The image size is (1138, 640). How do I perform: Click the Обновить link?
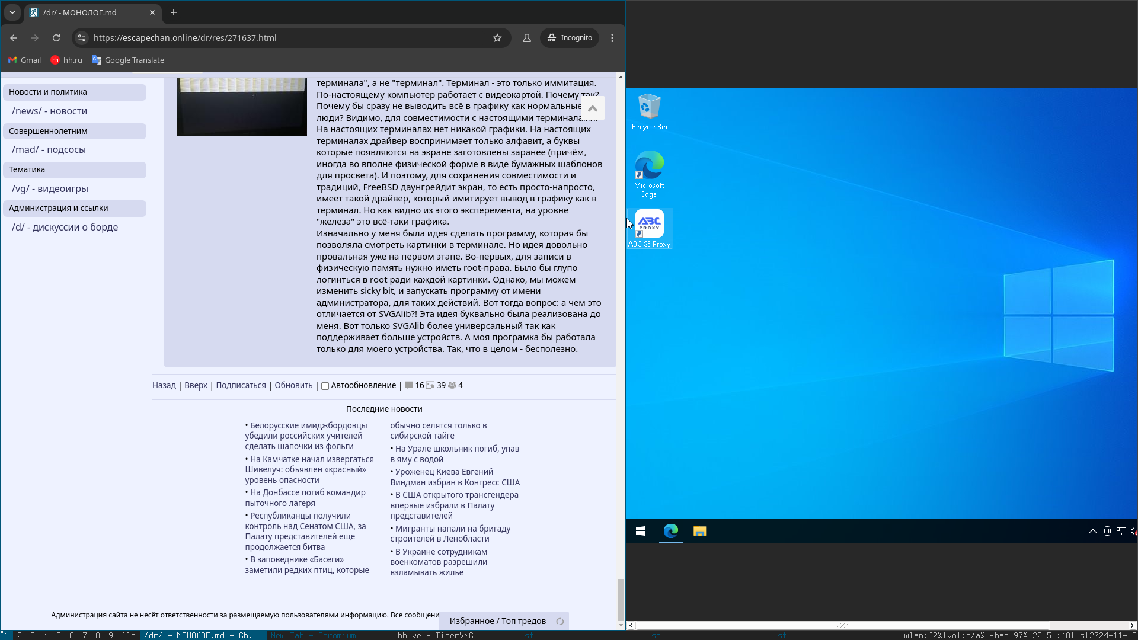[x=293, y=385]
